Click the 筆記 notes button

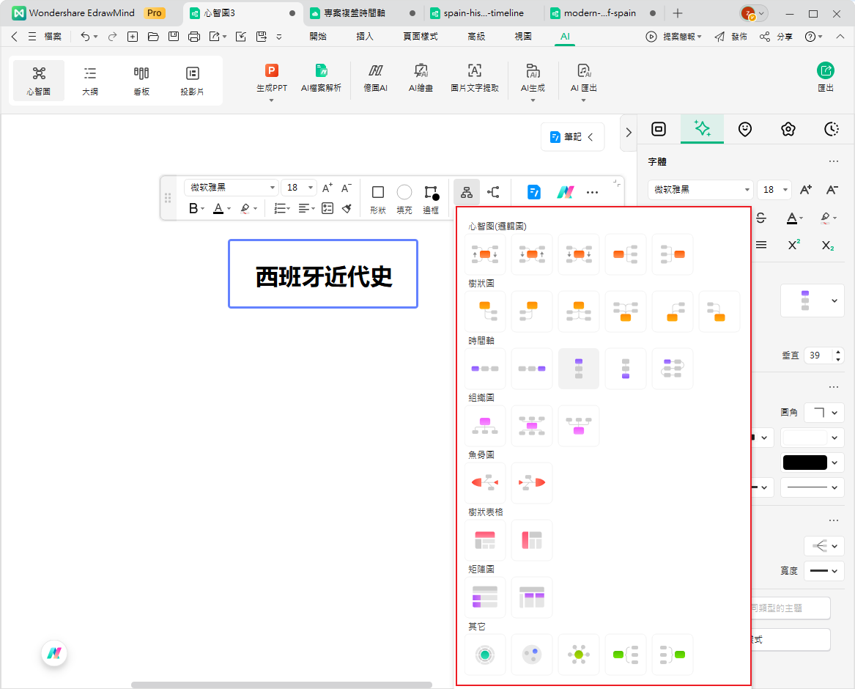tap(572, 136)
